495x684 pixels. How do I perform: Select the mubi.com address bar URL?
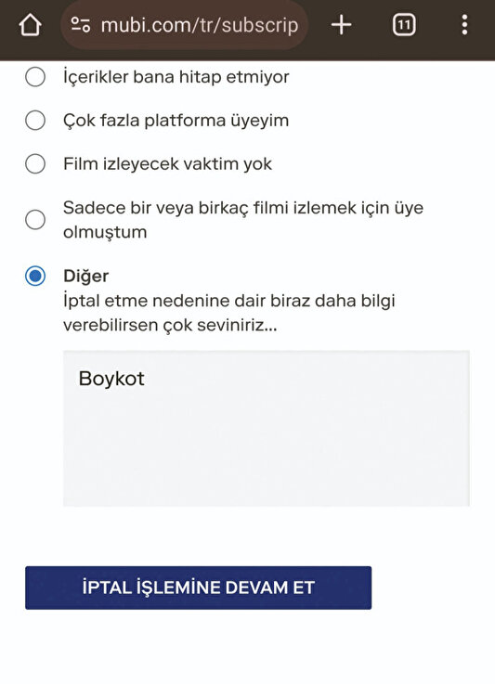[x=200, y=25]
